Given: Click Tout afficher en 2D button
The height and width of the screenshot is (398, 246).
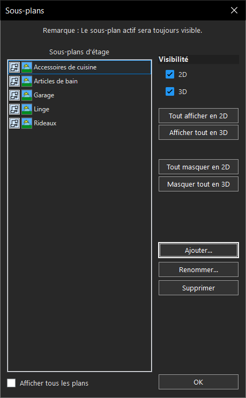Looking at the screenshot, I should click(198, 116).
